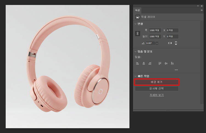Click align top edges icon

click(x=160, y=63)
